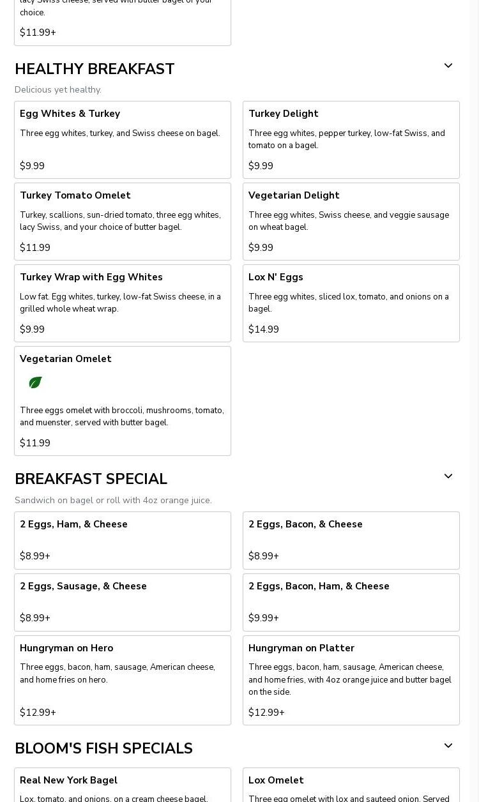Collapse the Breakfast Special section chevron
479x802 pixels.
pyautogui.click(x=448, y=476)
